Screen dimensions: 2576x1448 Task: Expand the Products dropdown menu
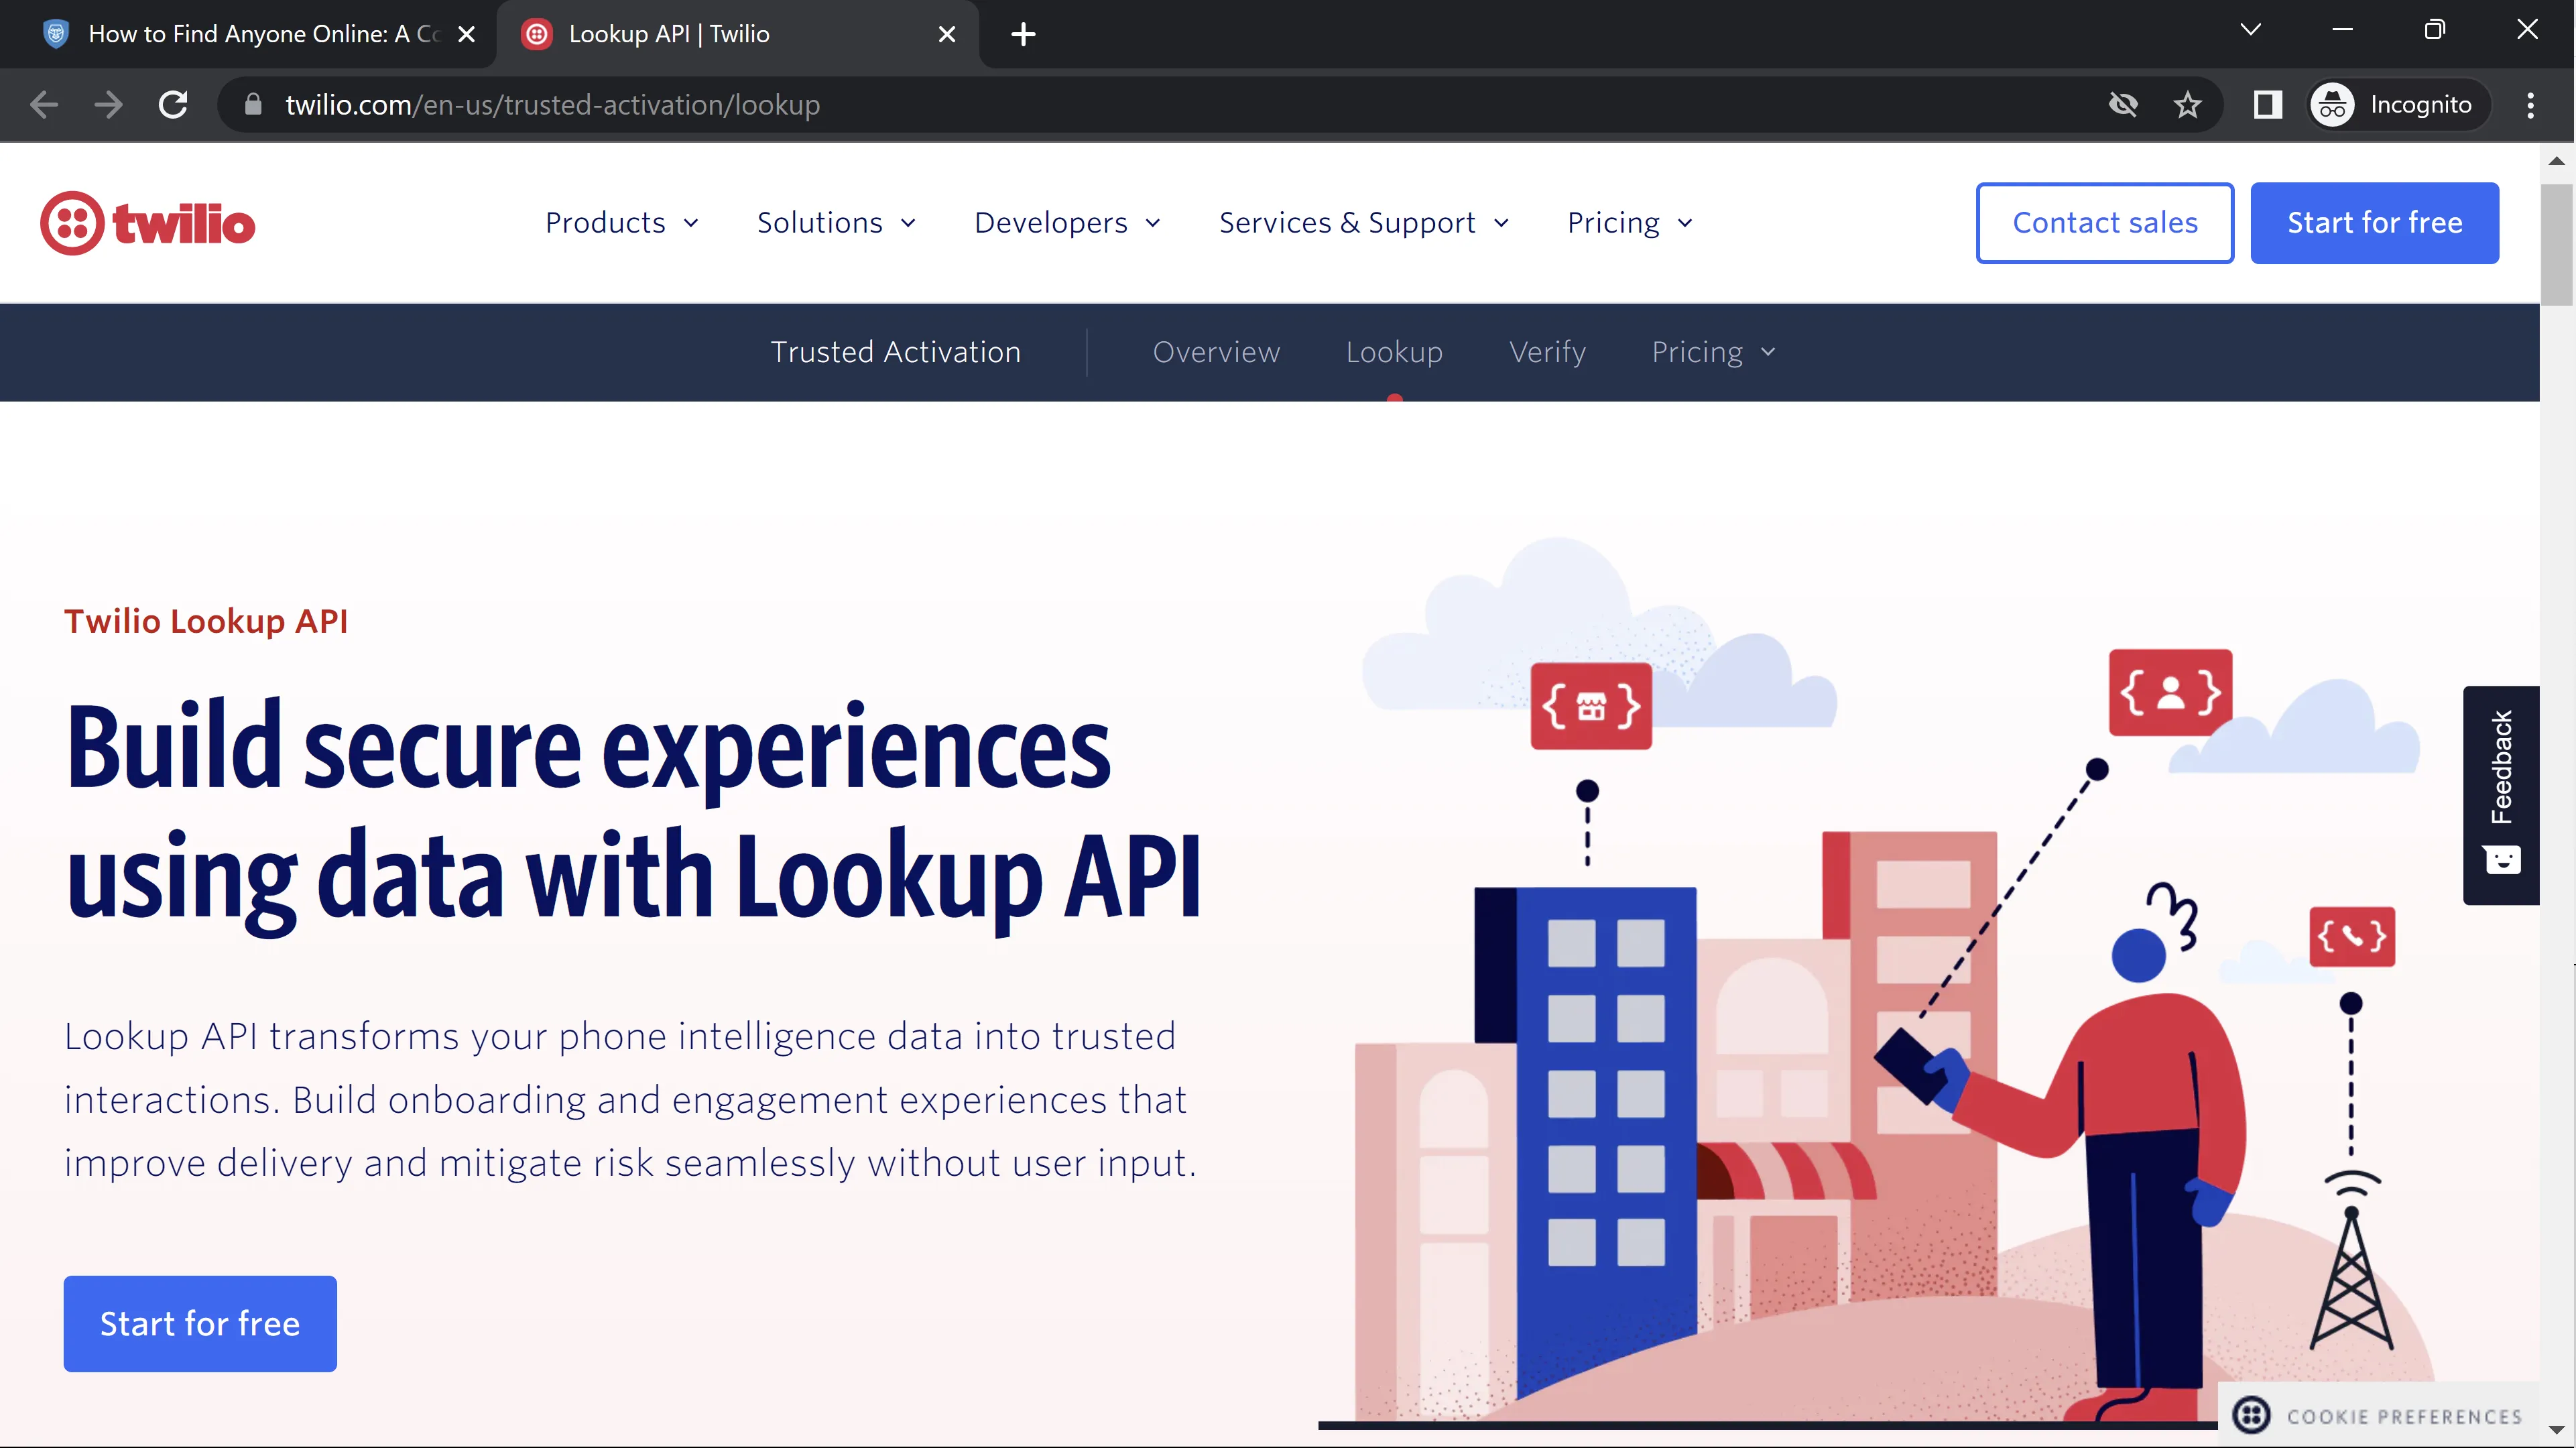click(x=621, y=222)
